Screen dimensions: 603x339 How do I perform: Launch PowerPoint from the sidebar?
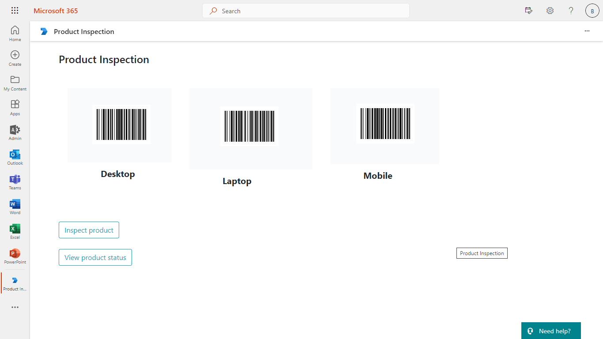pos(15,256)
